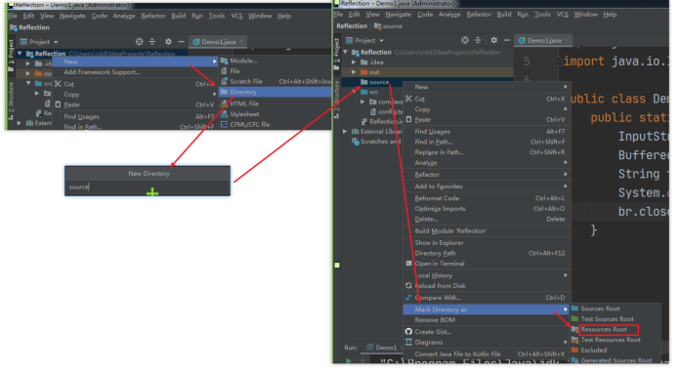Click compare icon beside Compare With
Image resolution: width=680 pixels, height=375 pixels.
pos(408,298)
